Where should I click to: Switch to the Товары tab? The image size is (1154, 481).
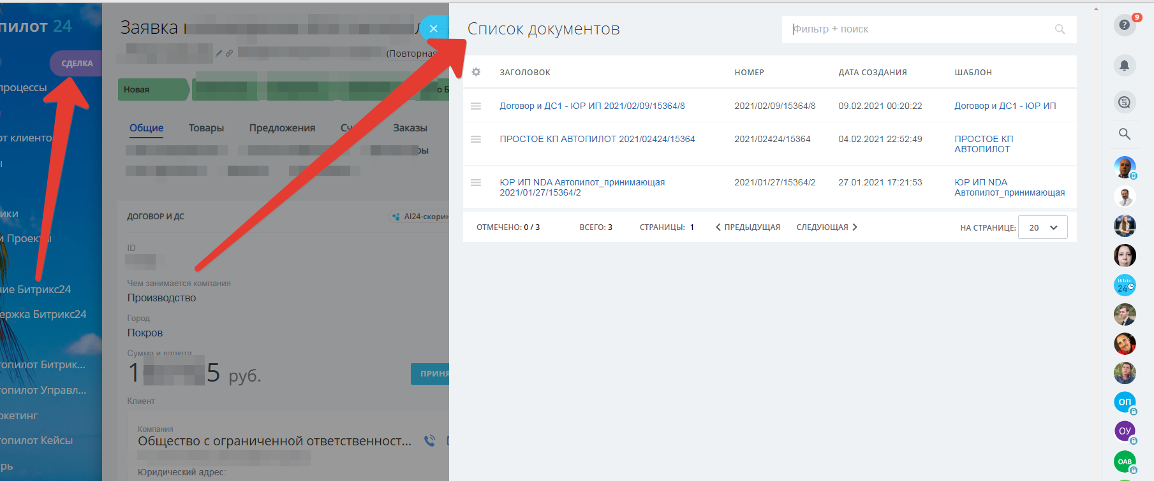[206, 128]
